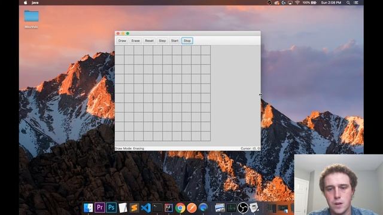Image resolution: width=383 pixels, height=215 pixels.
Task: Click the Cursor coordinates status text
Action: click(x=250, y=149)
